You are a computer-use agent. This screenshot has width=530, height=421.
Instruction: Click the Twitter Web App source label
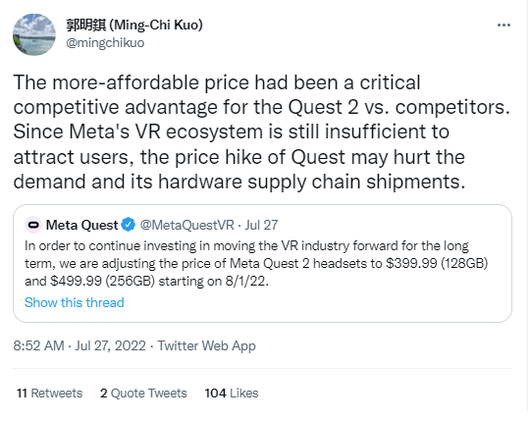point(206,345)
